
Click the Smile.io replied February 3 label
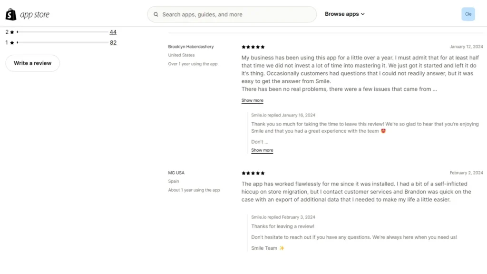283,216
